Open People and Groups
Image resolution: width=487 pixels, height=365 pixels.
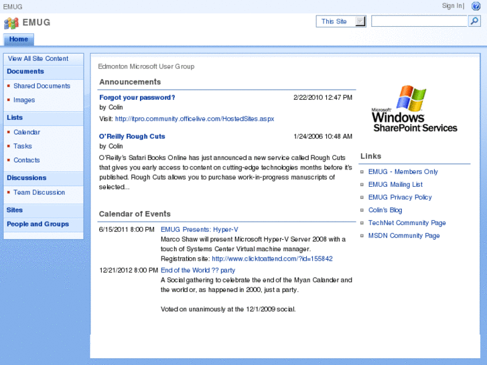[x=38, y=224]
